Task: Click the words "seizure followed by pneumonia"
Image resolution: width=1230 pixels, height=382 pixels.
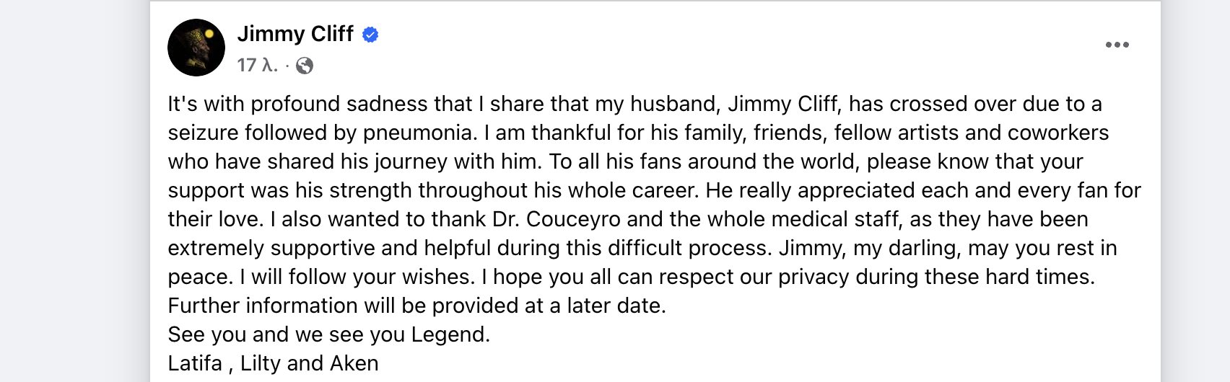Action: point(322,133)
